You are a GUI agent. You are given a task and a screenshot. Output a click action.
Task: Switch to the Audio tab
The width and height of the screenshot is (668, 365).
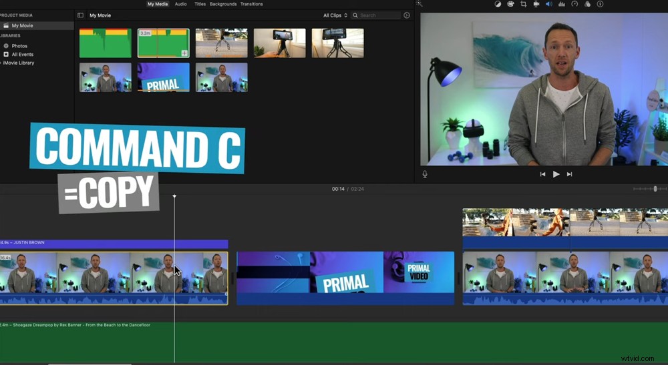click(180, 4)
